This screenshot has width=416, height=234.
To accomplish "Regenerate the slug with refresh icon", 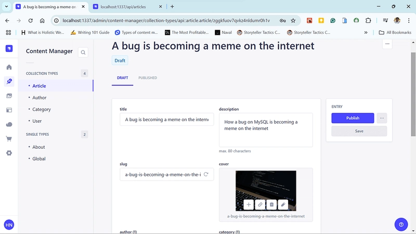I will click(206, 174).
